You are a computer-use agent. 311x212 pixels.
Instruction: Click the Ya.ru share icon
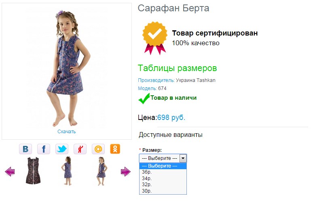[x=80, y=149]
